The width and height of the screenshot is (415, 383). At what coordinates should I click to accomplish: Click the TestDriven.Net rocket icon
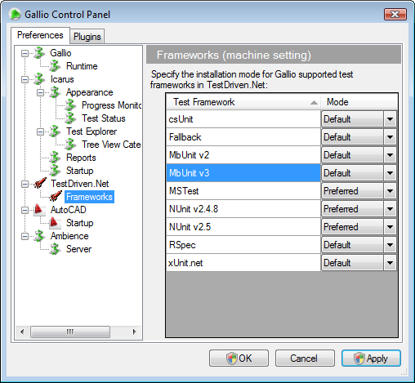point(40,183)
